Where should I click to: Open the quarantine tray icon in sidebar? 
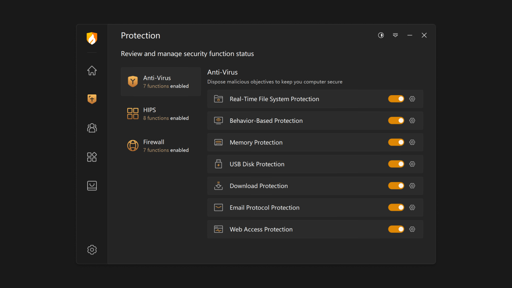coord(92,185)
